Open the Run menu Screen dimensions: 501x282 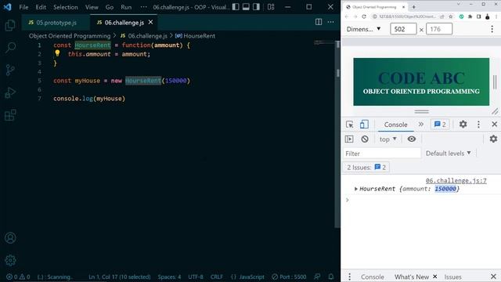[126, 7]
